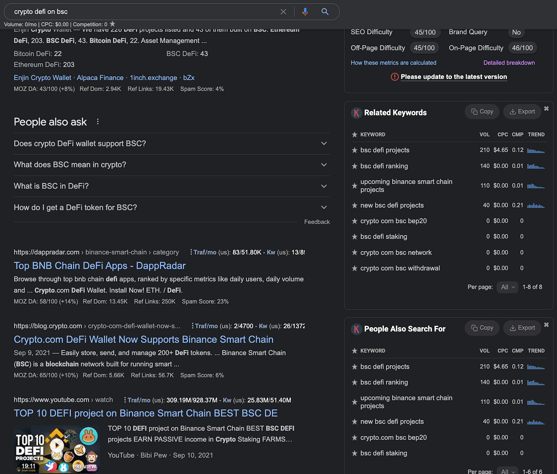Sort Related Keywords by the VOL column
Viewport: 557px width, 474px height.
tap(485, 134)
